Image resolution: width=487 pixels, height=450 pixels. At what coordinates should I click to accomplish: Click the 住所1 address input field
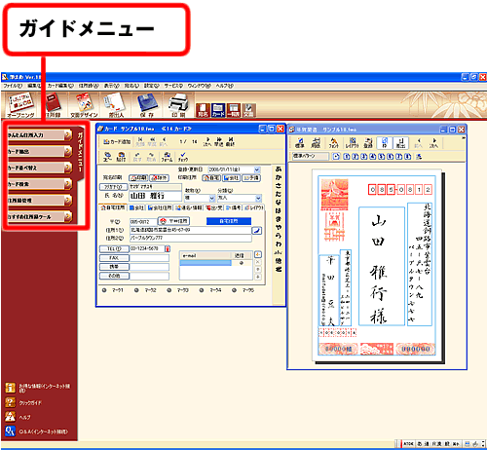(x=190, y=230)
